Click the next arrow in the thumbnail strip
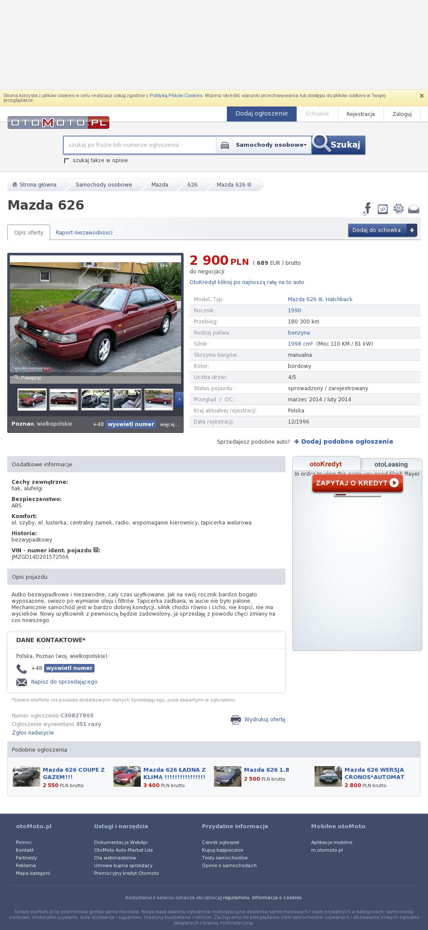The image size is (428, 930). (x=179, y=399)
